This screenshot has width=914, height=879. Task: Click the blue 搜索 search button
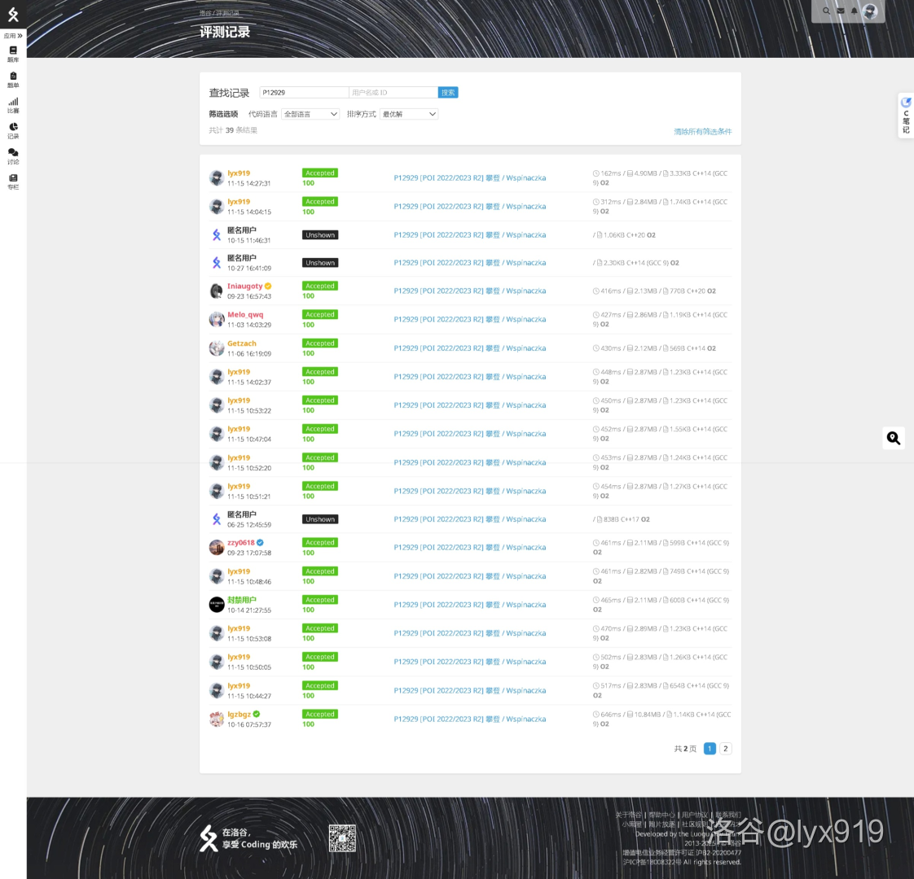(448, 93)
